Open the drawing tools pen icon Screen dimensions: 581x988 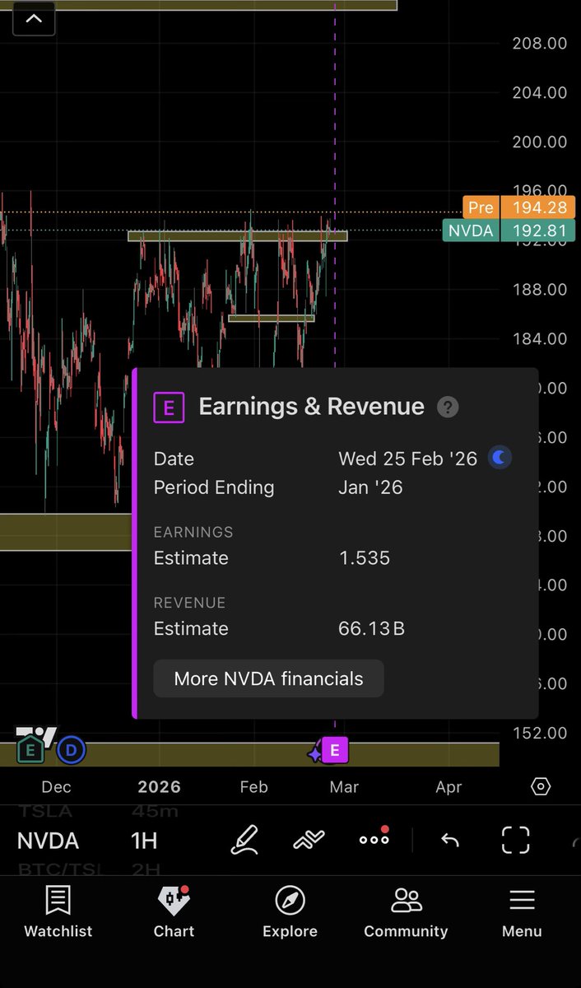point(244,840)
